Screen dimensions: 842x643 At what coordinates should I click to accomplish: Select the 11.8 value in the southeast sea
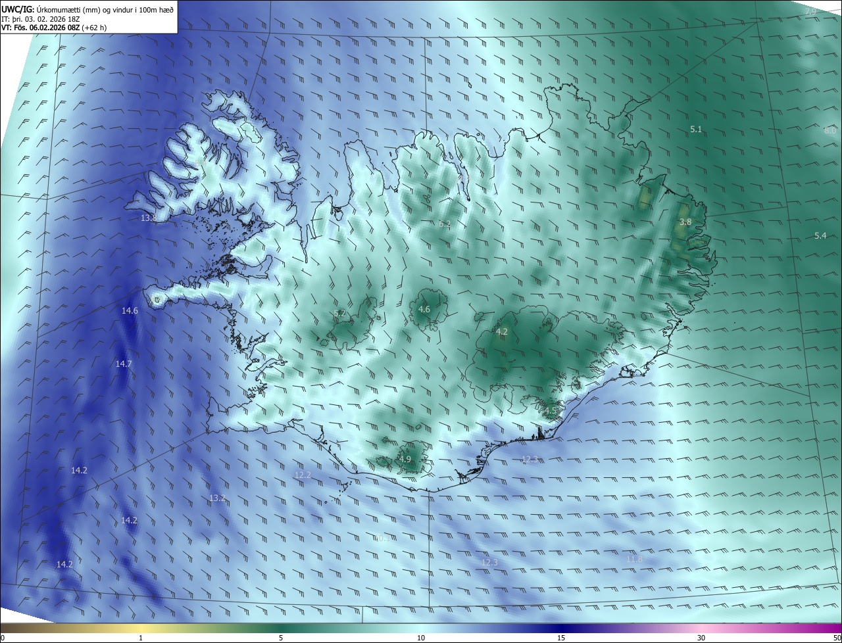(x=634, y=559)
